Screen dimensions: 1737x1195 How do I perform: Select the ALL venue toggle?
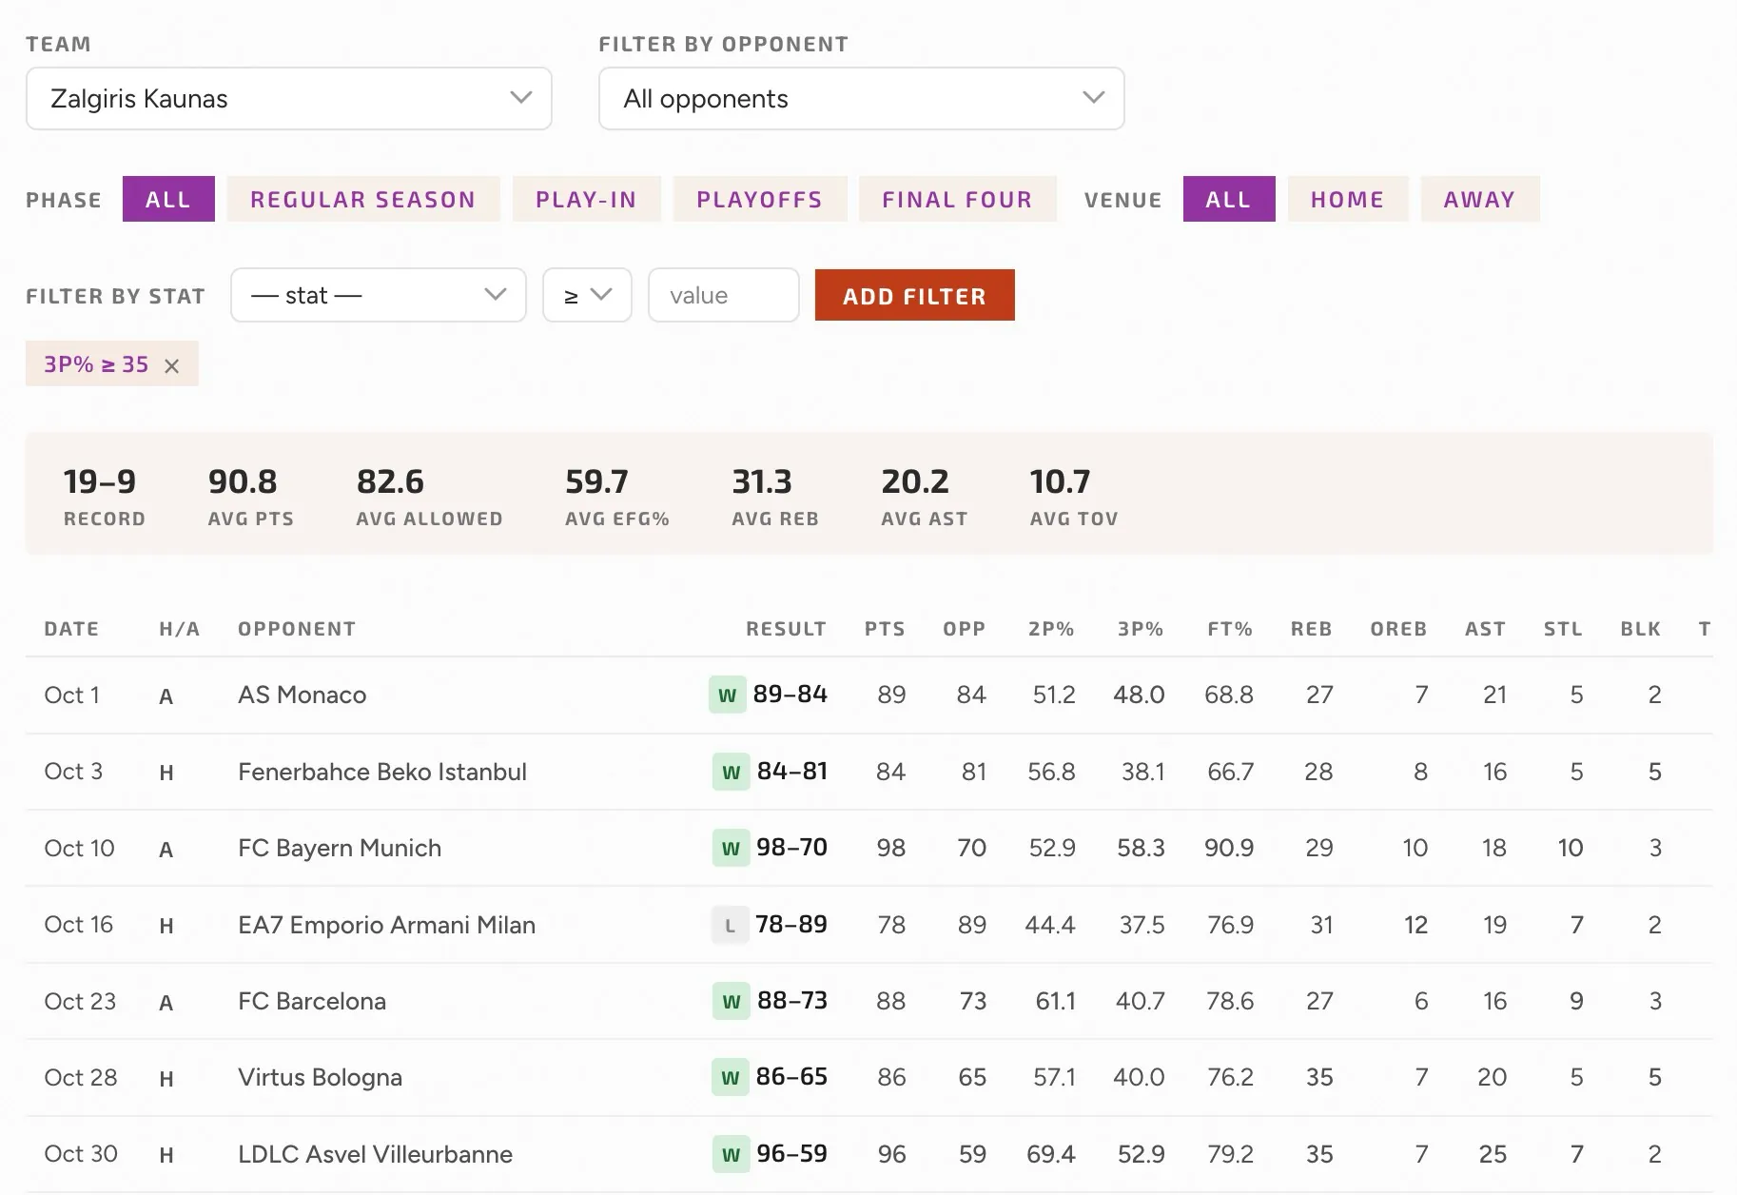[x=1228, y=199]
